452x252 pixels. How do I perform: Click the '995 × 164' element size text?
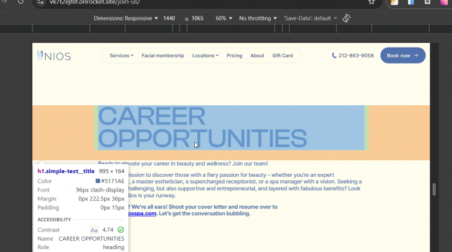pyautogui.click(x=112, y=171)
